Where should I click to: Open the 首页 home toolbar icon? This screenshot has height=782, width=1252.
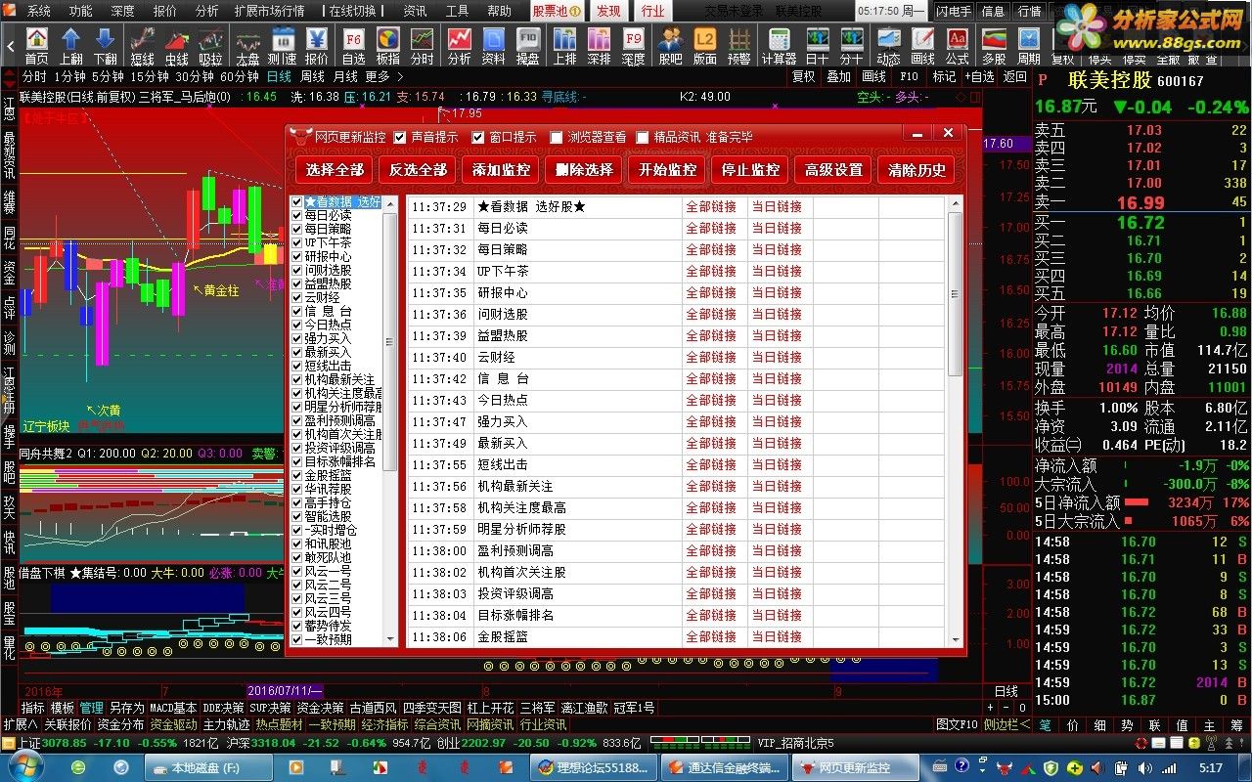(36, 45)
